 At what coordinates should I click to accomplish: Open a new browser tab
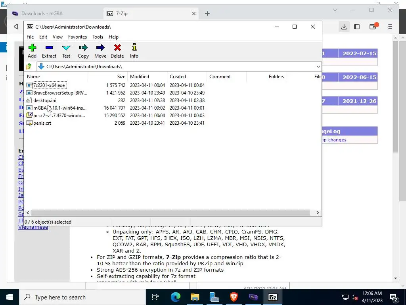tap(207, 14)
